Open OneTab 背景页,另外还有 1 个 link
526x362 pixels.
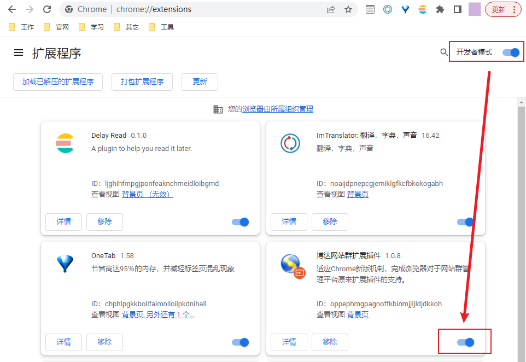[x=158, y=314]
